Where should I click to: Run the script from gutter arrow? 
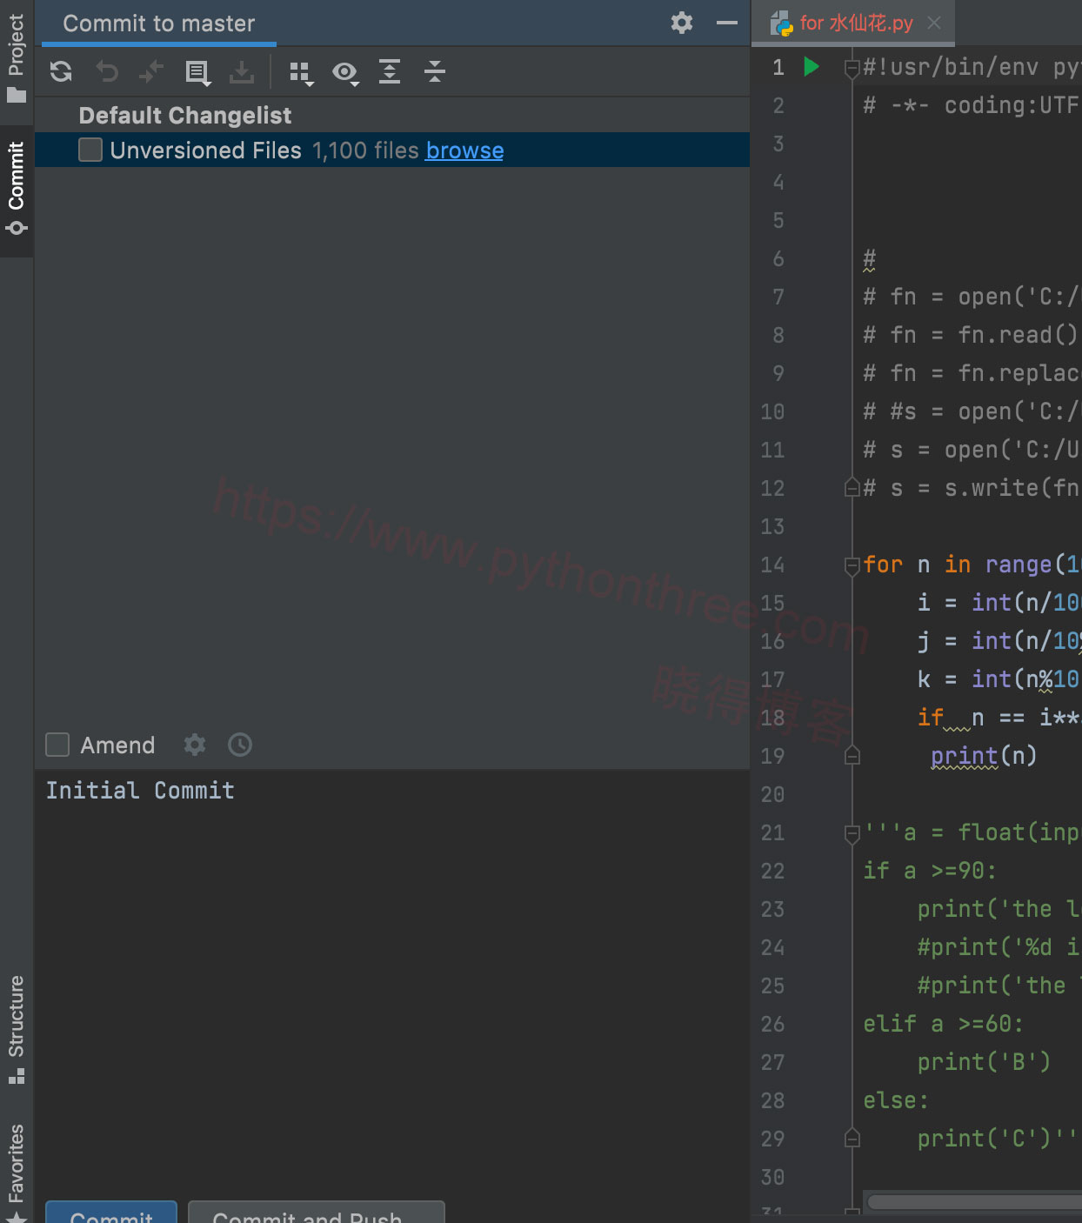(x=811, y=67)
